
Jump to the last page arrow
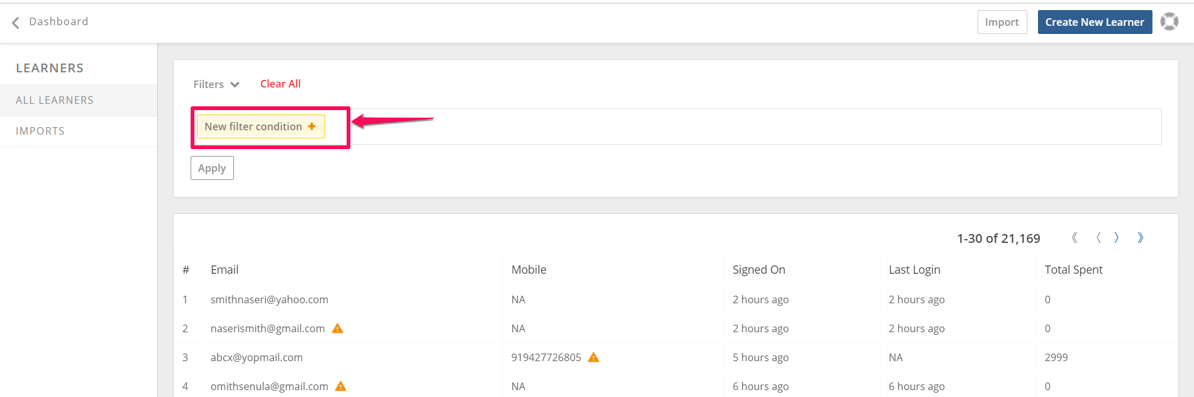pos(1141,238)
